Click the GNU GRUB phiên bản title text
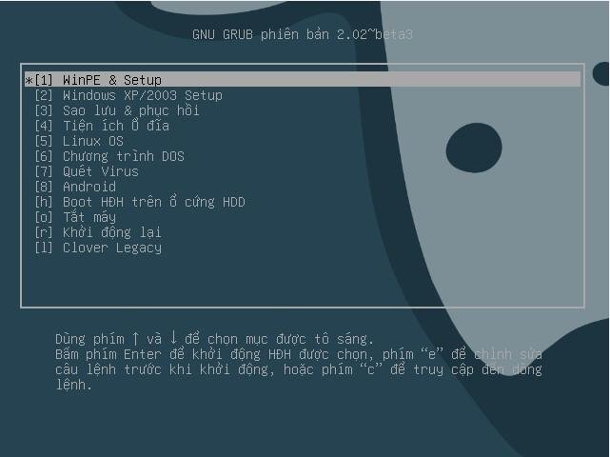 (x=303, y=34)
